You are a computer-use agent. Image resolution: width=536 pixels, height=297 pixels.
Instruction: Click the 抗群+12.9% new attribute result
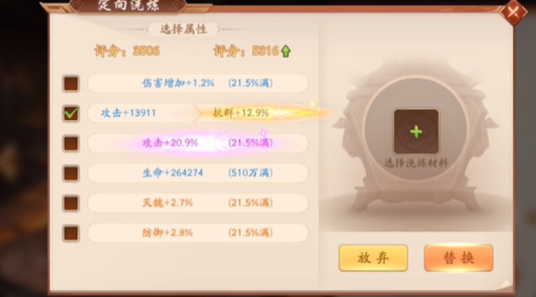click(x=241, y=113)
